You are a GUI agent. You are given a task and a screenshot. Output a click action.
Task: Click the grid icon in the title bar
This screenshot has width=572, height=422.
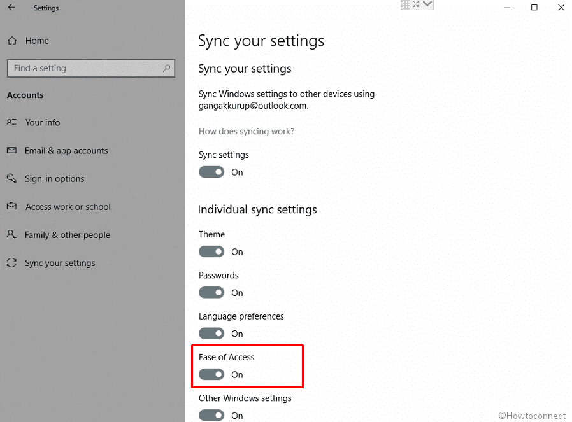(x=406, y=5)
